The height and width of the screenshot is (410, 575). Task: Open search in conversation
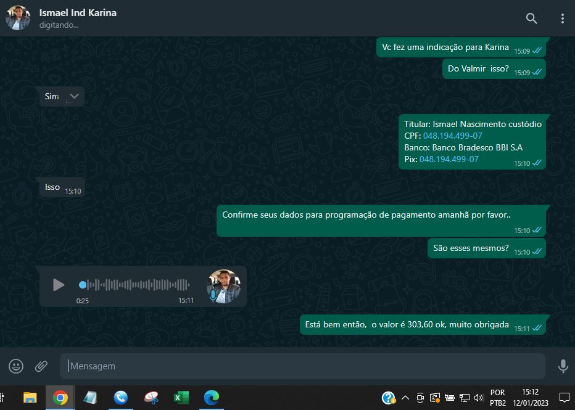click(x=531, y=18)
